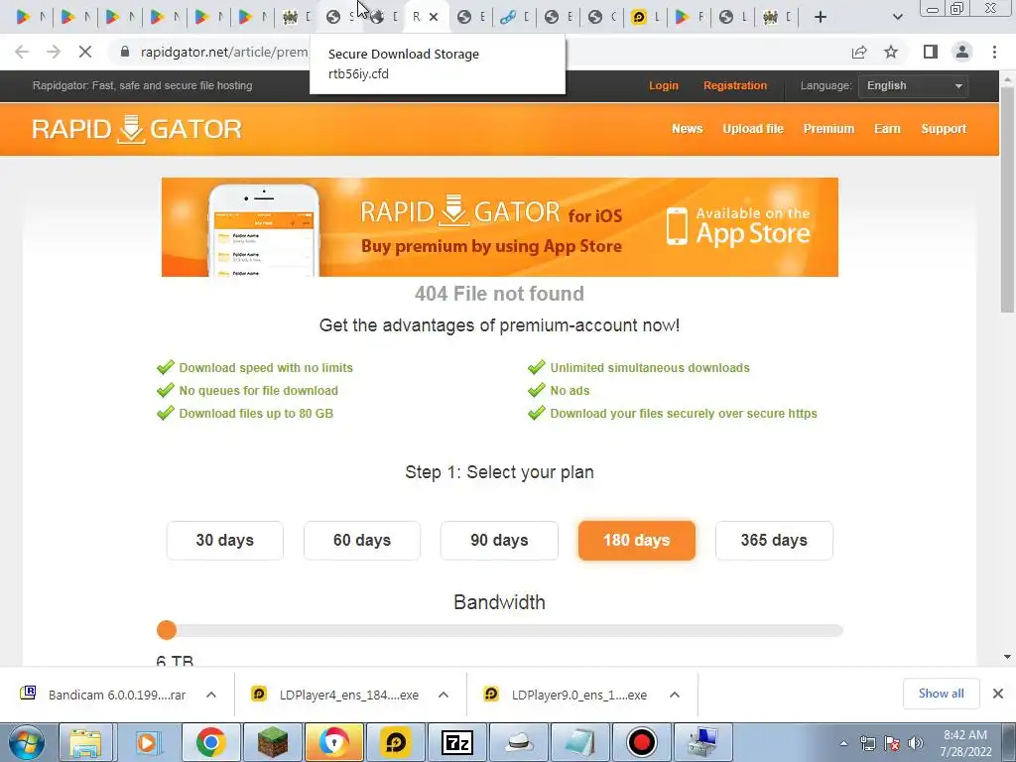Open the browser side panel

click(x=931, y=52)
